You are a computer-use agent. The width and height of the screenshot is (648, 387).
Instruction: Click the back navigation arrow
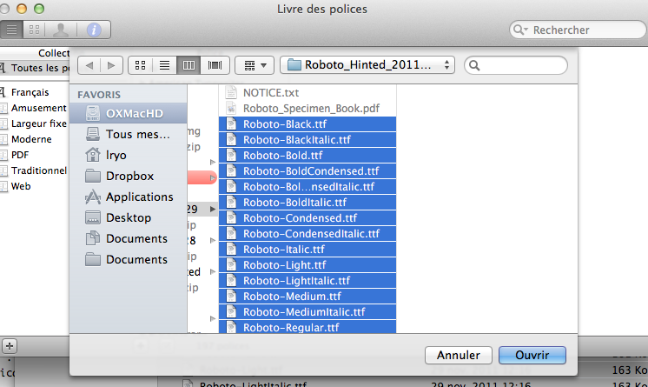click(89, 65)
